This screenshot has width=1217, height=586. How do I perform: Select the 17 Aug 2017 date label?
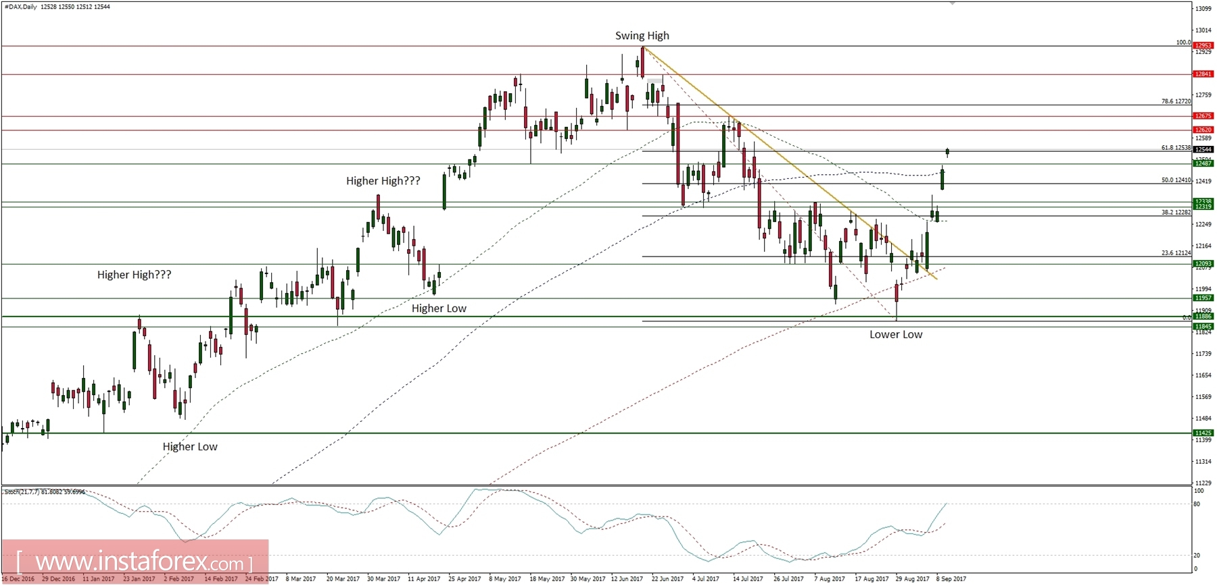872,579
